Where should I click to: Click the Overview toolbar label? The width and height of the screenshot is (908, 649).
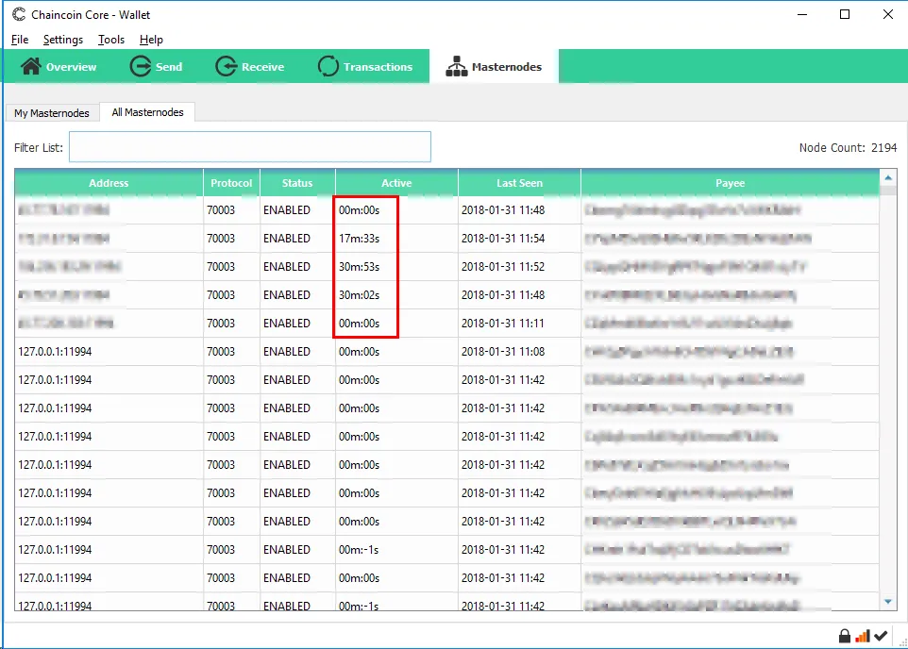pyautogui.click(x=71, y=67)
